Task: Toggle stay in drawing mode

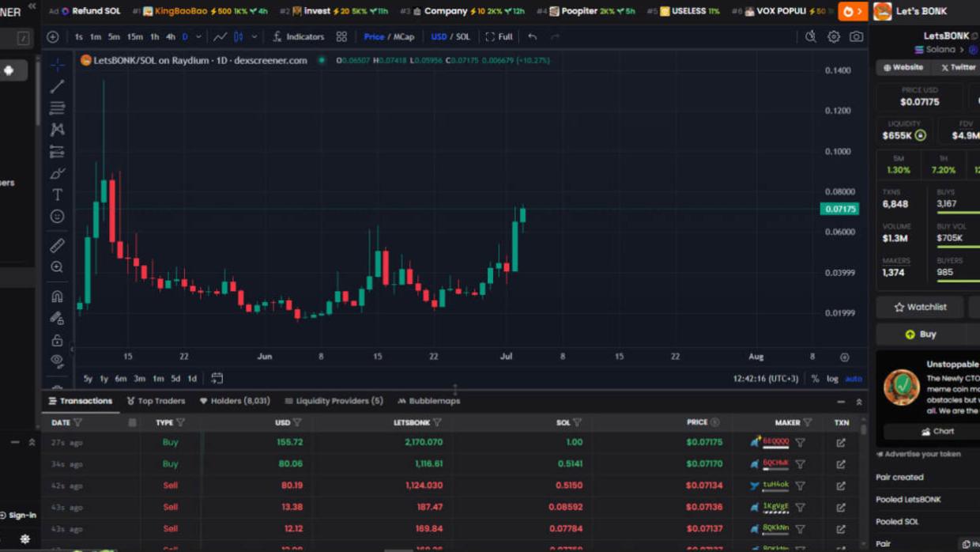Action: 57,318
